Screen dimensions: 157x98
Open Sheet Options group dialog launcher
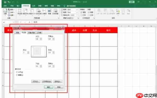click(x=94, y=18)
